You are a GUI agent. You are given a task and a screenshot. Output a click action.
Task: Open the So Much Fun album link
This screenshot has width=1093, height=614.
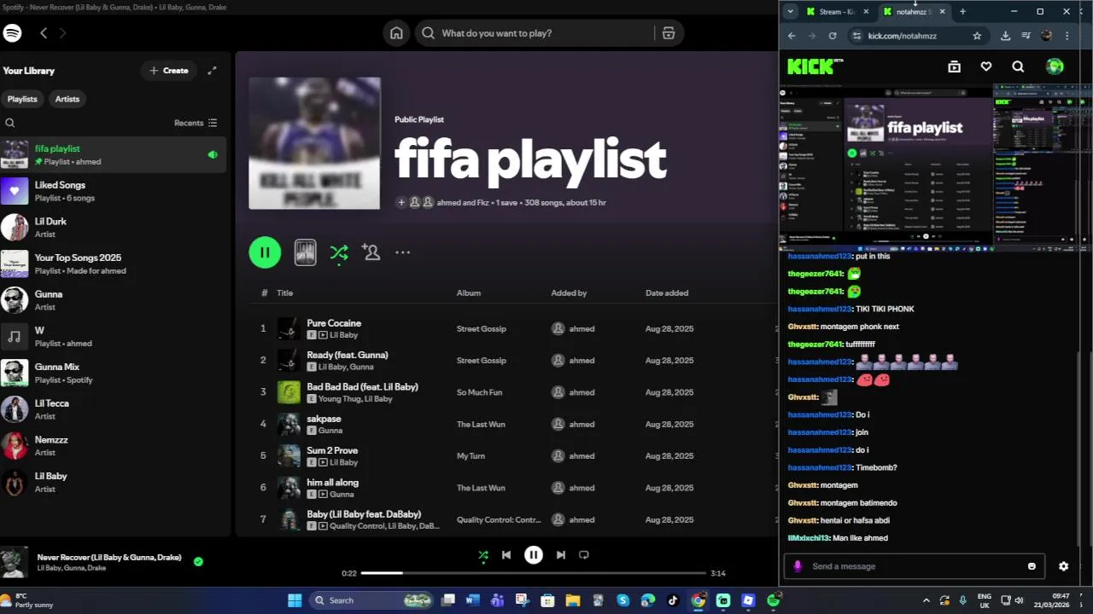pos(481,392)
